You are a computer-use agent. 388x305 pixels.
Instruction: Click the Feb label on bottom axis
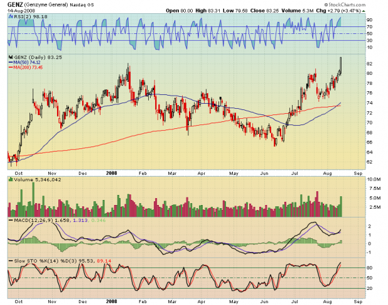pyautogui.click(x=143, y=301)
